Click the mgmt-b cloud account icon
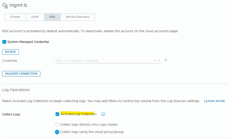The image size is (231, 139). click(5, 5)
